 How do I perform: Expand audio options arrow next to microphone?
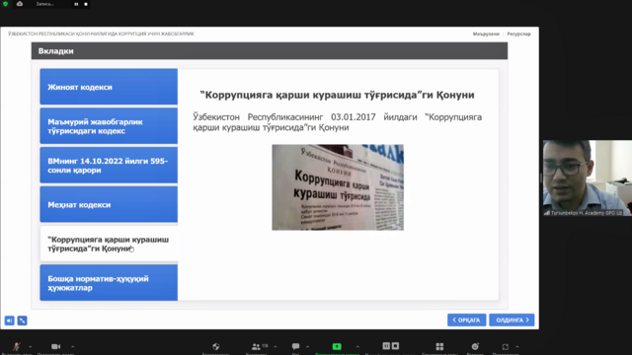coord(31,346)
